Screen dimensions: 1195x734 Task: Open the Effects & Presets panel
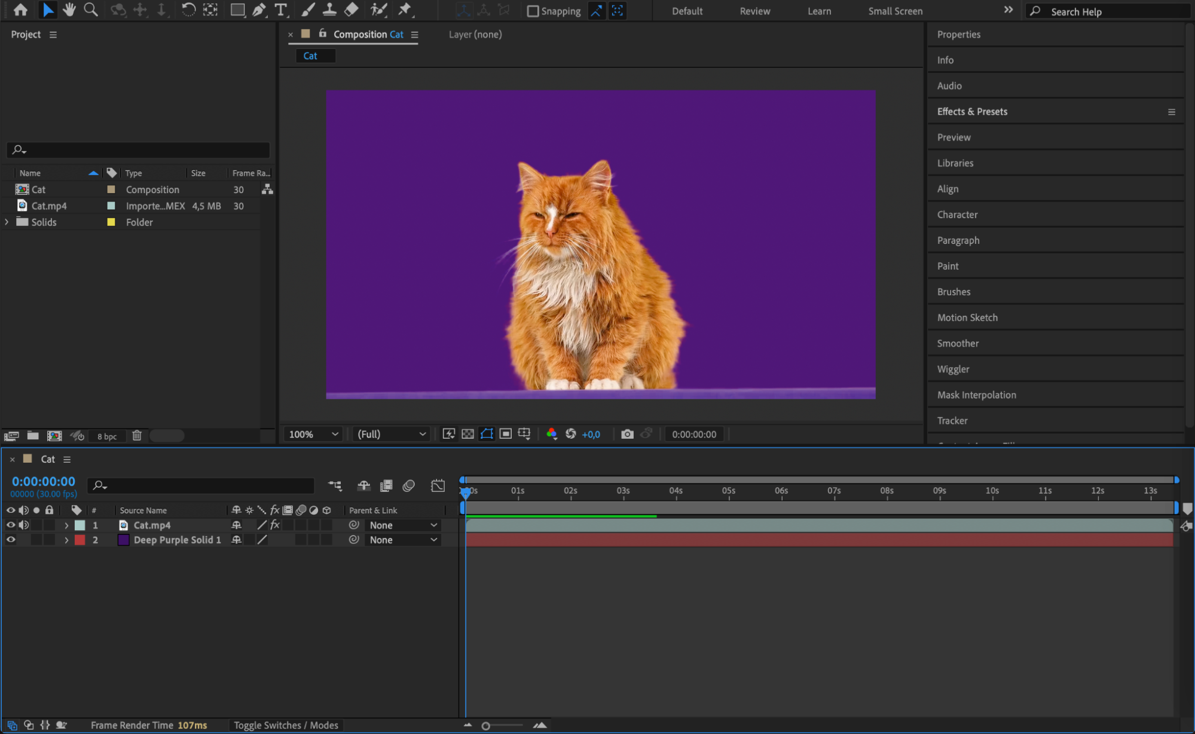click(x=972, y=111)
